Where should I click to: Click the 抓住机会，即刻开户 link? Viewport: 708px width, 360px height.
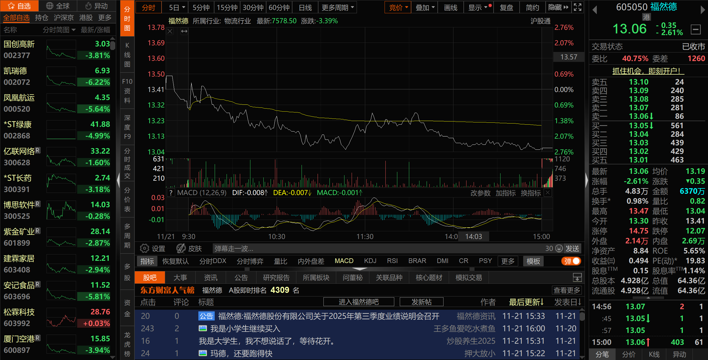click(648, 71)
